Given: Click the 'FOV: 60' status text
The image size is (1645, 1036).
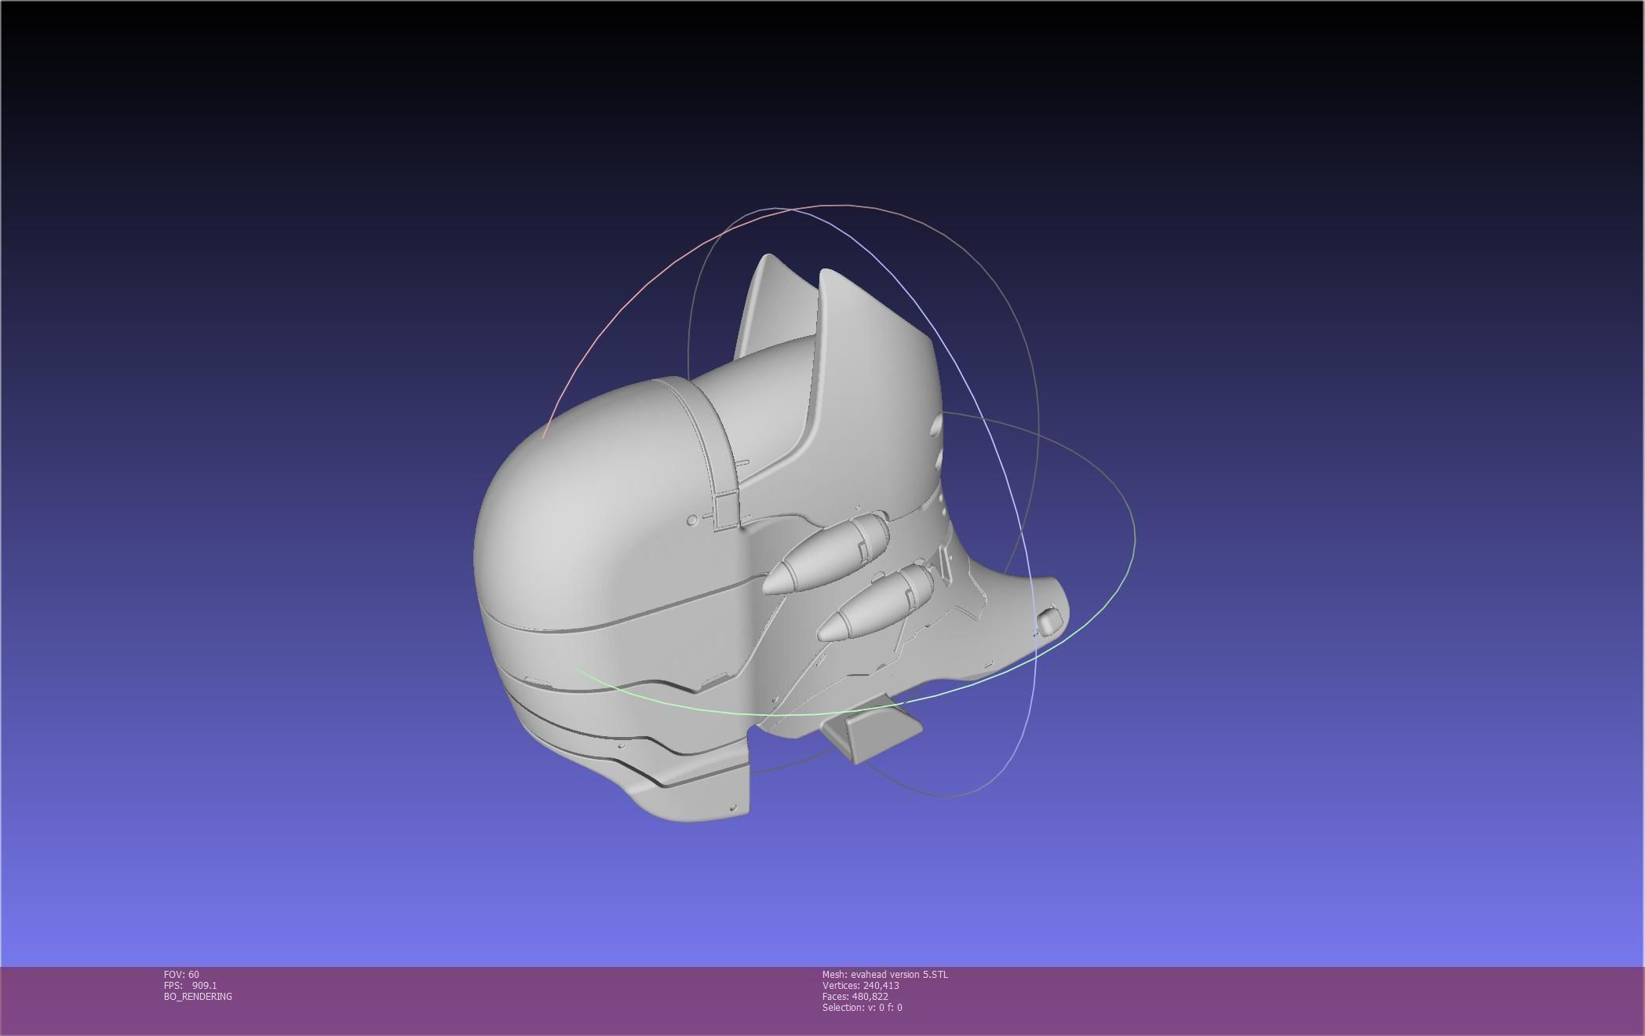Looking at the screenshot, I should (x=181, y=975).
